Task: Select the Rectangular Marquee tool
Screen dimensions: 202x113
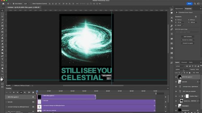Action: tap(2, 13)
